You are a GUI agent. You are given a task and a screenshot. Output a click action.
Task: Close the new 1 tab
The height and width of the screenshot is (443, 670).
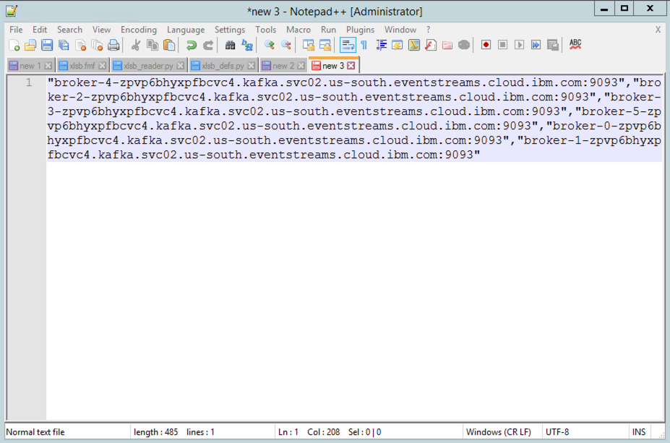(48, 66)
